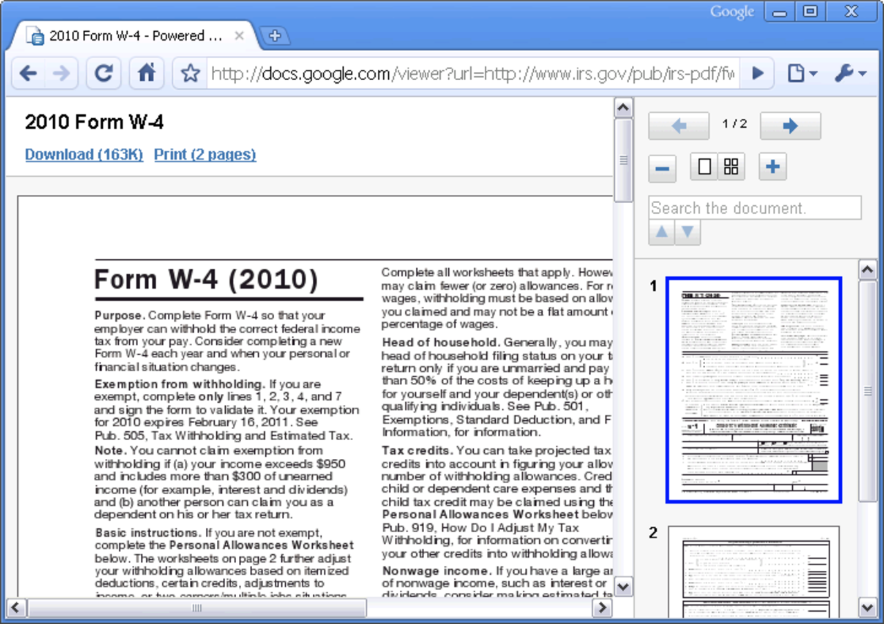The height and width of the screenshot is (624, 884).
Task: Switch to single page view
Action: point(703,167)
